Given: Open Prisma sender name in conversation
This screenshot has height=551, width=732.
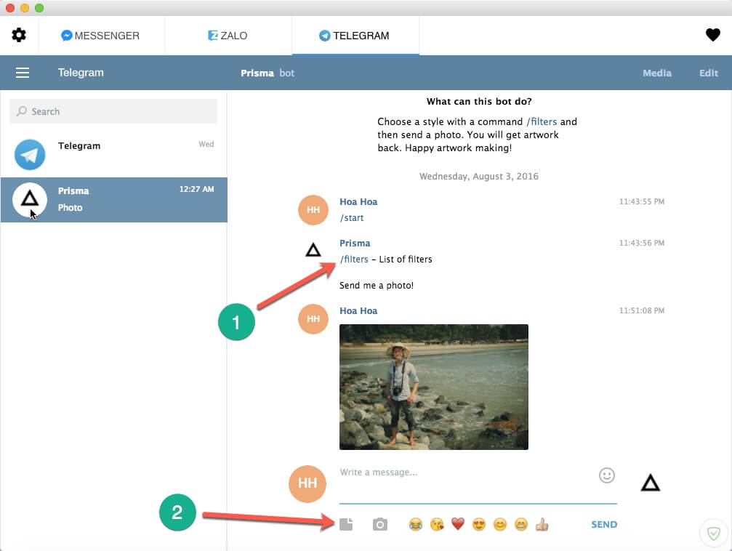Looking at the screenshot, I should (355, 244).
